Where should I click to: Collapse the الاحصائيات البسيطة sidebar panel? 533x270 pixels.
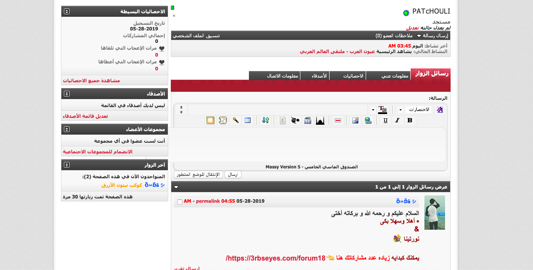[x=67, y=12]
